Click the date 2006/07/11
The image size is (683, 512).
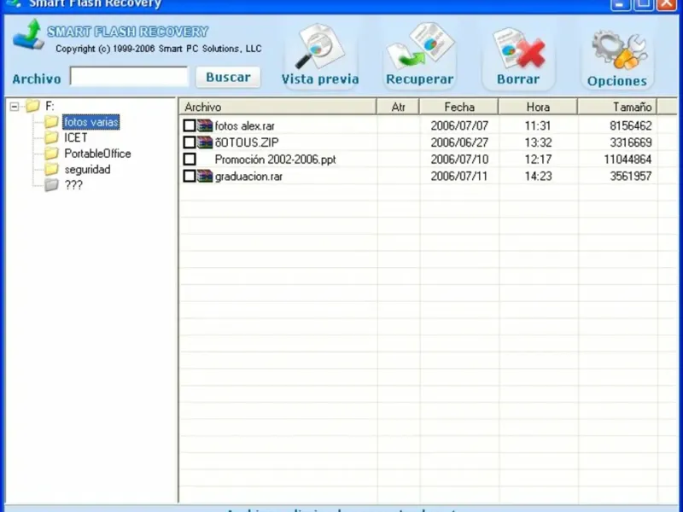[459, 176]
